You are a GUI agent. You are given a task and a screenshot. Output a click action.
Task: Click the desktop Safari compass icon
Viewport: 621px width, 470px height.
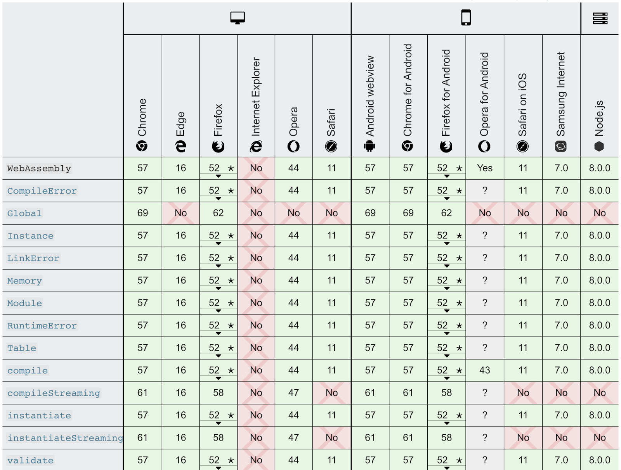(331, 146)
